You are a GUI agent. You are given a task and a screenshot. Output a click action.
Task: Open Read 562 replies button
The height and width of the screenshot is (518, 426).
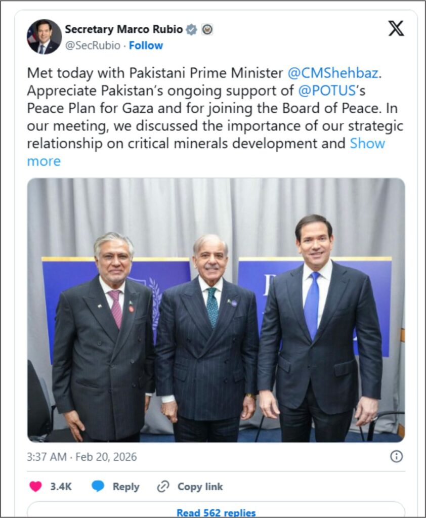216,511
